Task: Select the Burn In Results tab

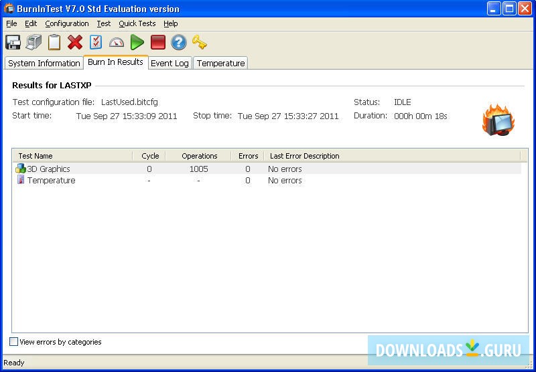Action: pyautogui.click(x=115, y=62)
